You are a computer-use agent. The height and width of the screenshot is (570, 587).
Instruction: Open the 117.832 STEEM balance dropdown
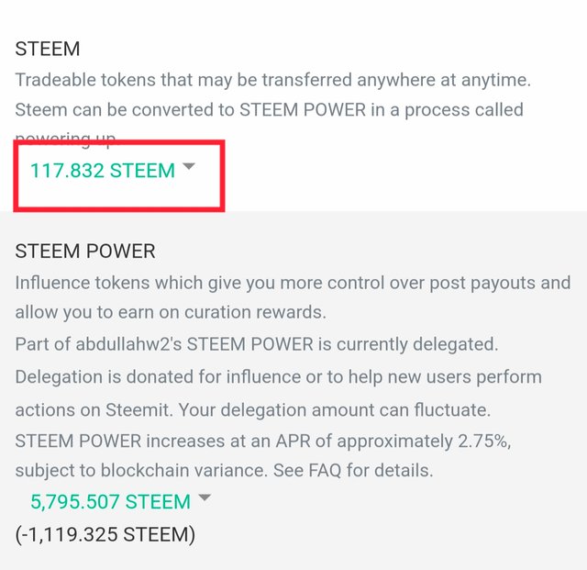click(102, 171)
